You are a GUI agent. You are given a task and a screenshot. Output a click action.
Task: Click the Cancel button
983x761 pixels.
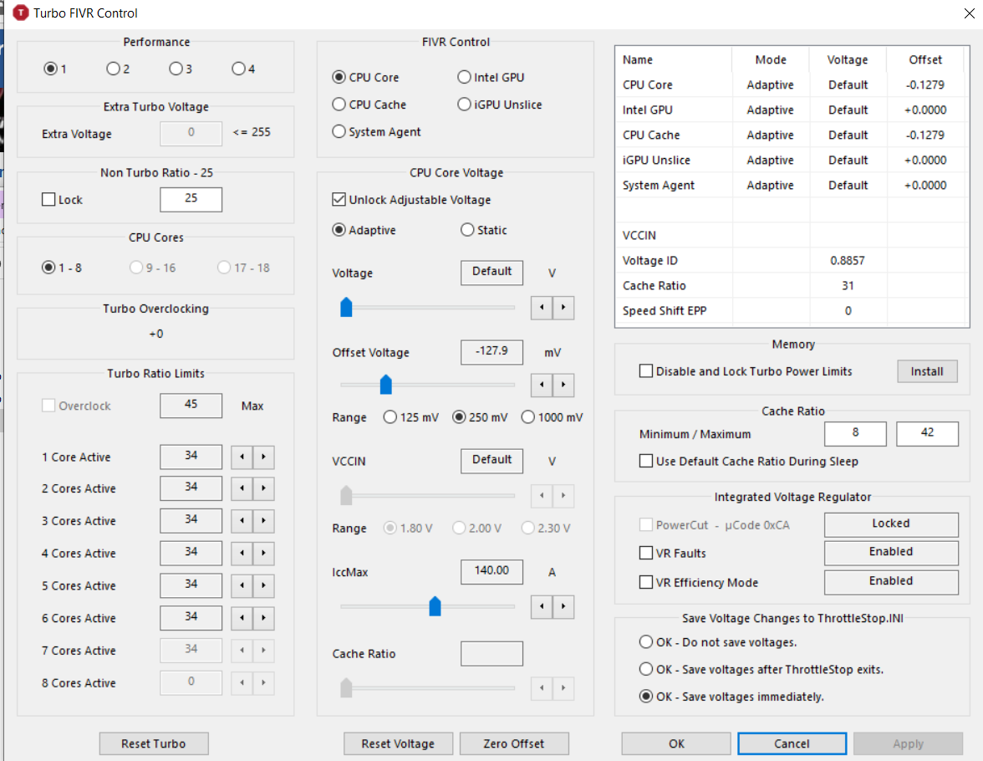coord(792,743)
